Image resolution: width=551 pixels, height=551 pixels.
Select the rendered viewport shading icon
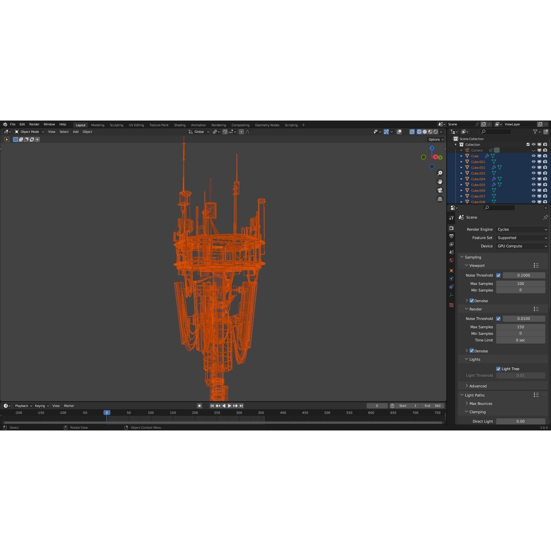pos(436,132)
